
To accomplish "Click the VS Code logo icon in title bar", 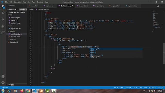I will pos(2,2).
